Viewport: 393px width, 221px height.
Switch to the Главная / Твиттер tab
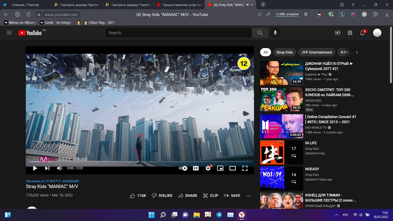pyautogui.click(x=26, y=5)
